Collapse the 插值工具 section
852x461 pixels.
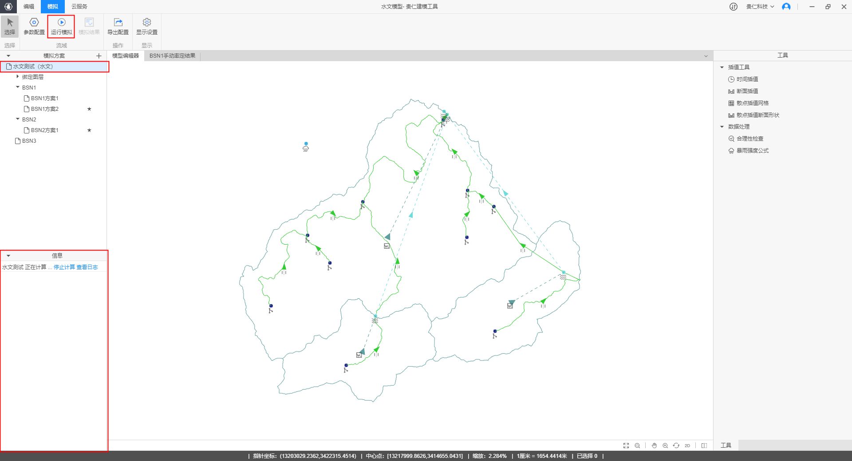722,67
